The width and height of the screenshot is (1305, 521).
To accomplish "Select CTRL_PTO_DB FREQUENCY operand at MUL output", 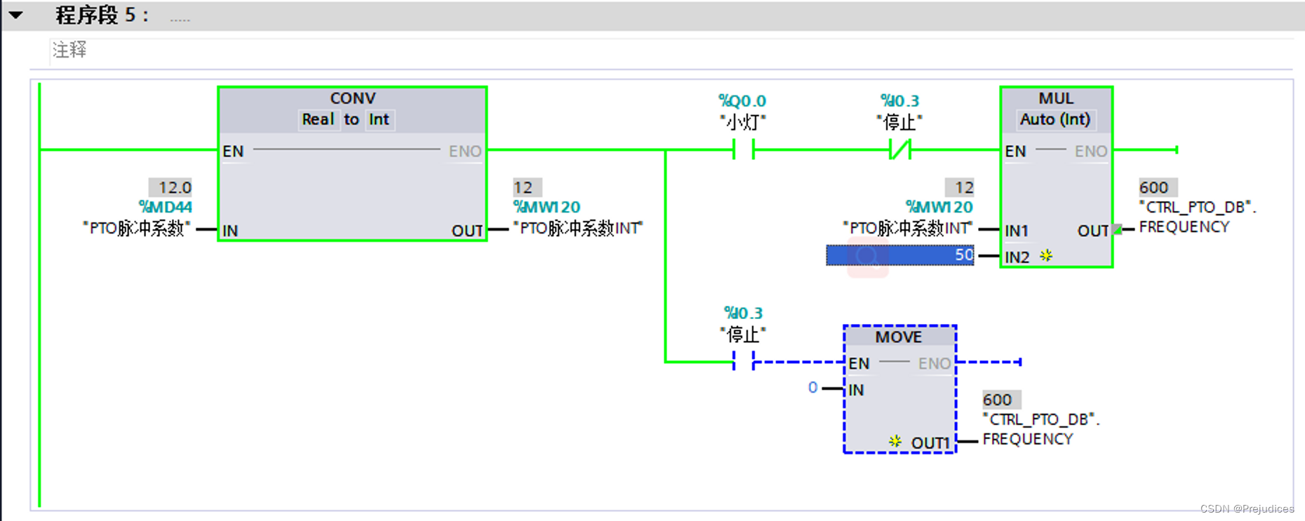I will [x=1197, y=217].
